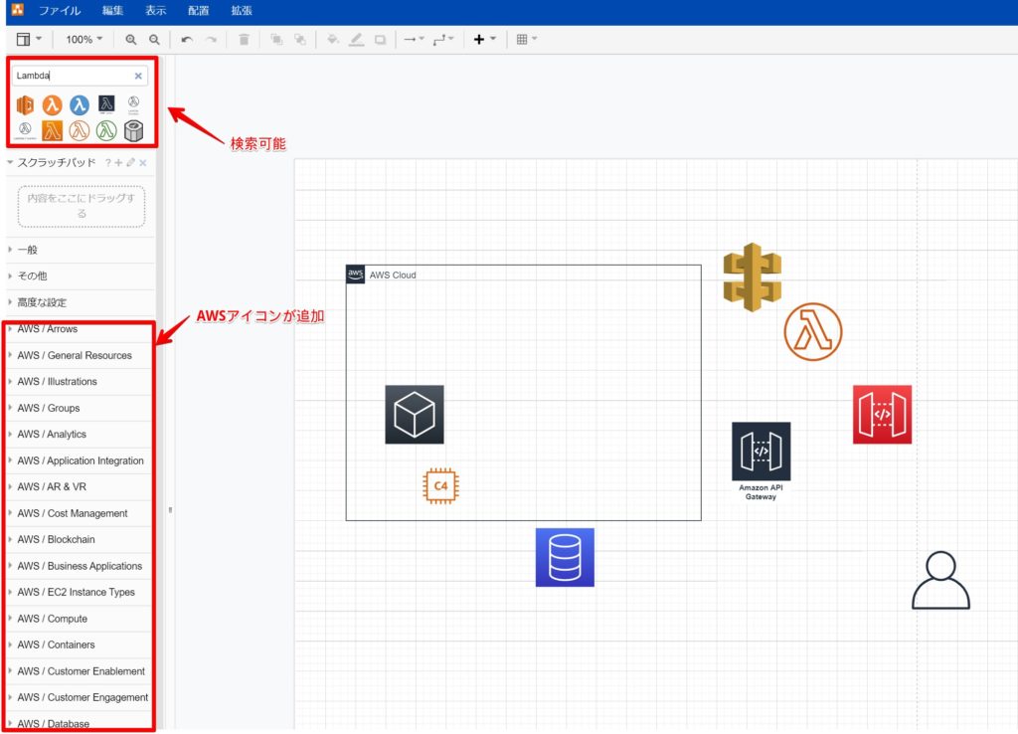Close the scratchpad with X icon
This screenshot has width=1018, height=734.
[x=143, y=163]
